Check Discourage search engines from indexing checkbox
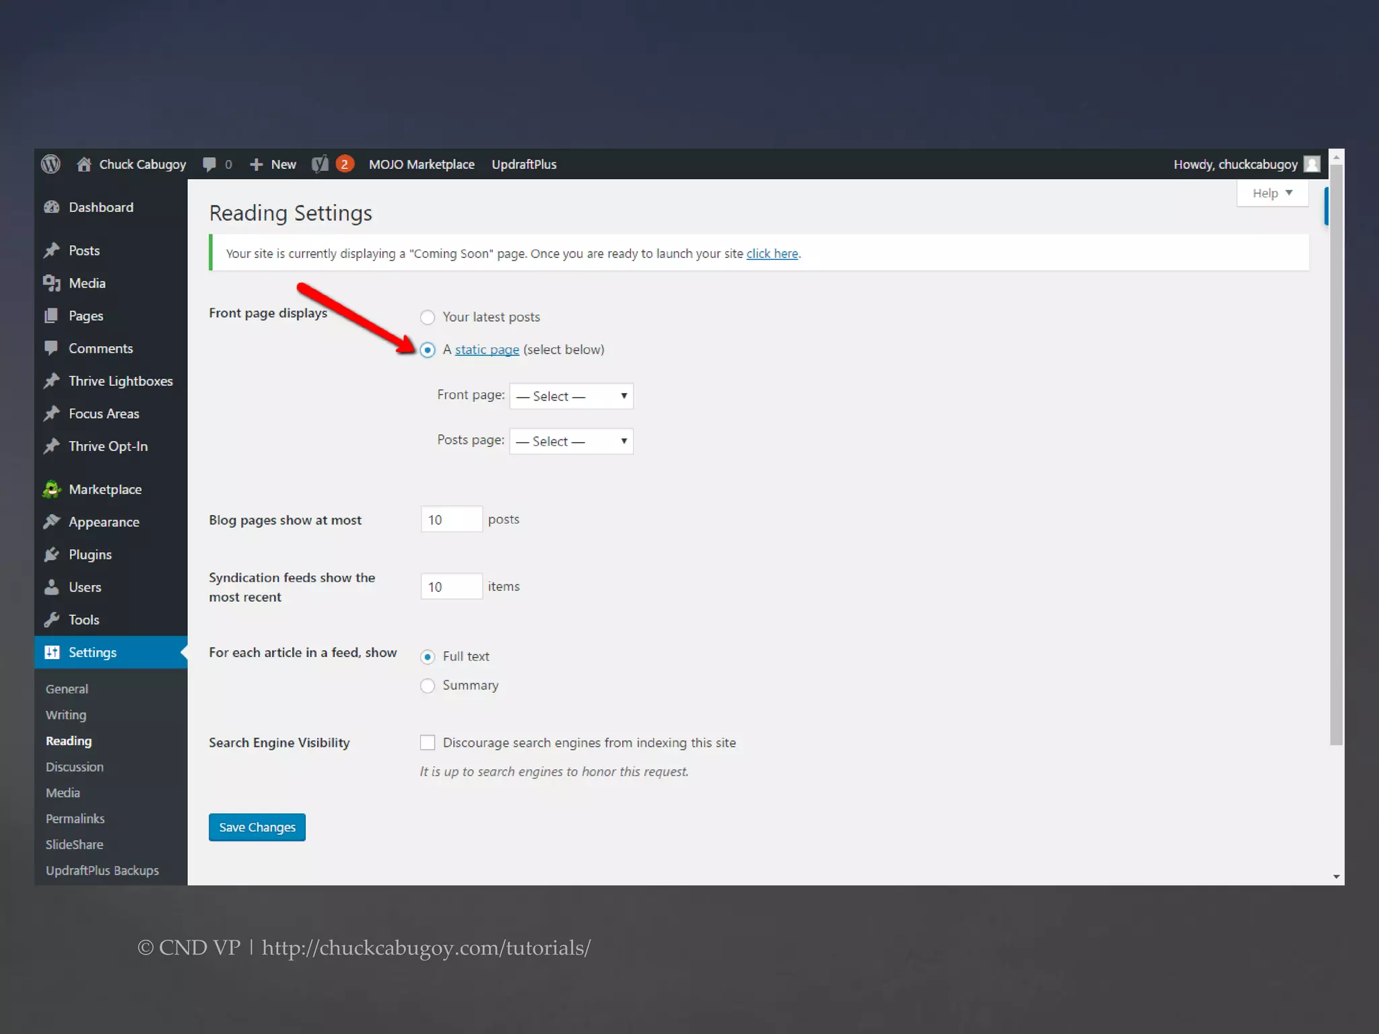The width and height of the screenshot is (1379, 1034). point(428,743)
